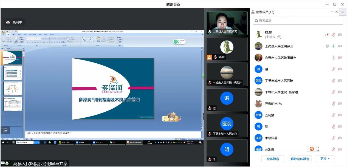347x167 pixels.
Task: Open the three-dot options in member panel header
Action: click(x=332, y=12)
